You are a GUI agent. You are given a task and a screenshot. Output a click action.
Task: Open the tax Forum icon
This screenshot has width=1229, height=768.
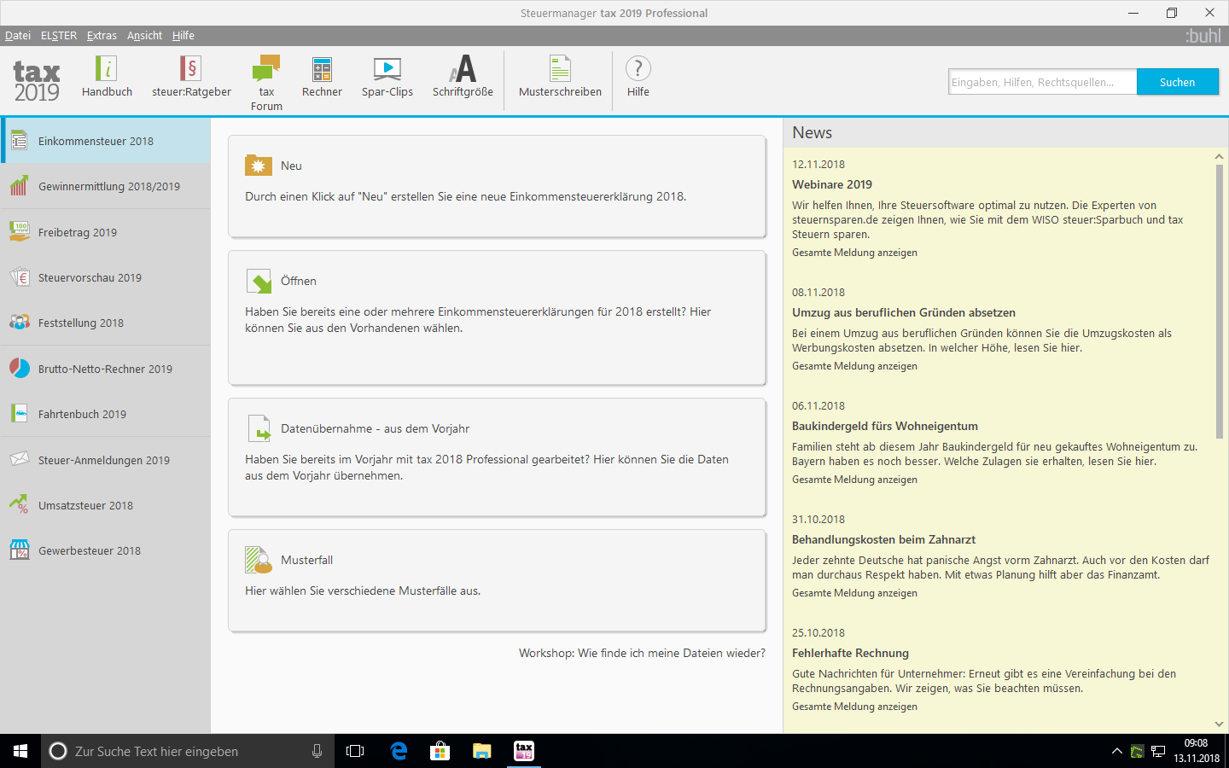click(x=266, y=69)
